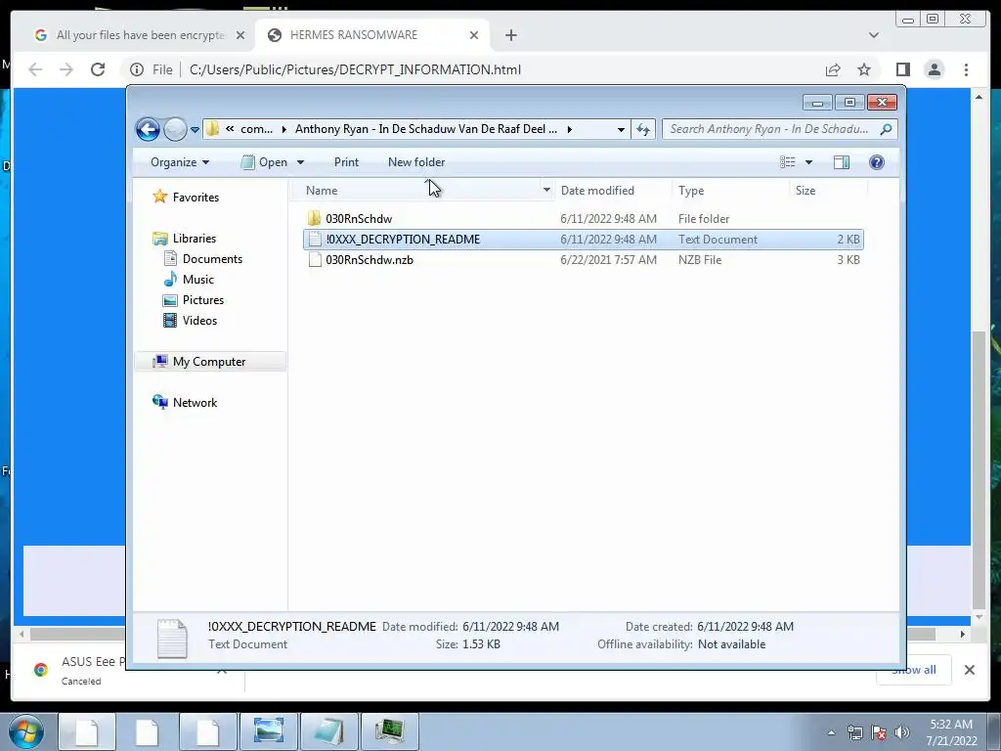This screenshot has width=1001, height=751.
Task: Click Chrome address bar URL
Action: 355,69
